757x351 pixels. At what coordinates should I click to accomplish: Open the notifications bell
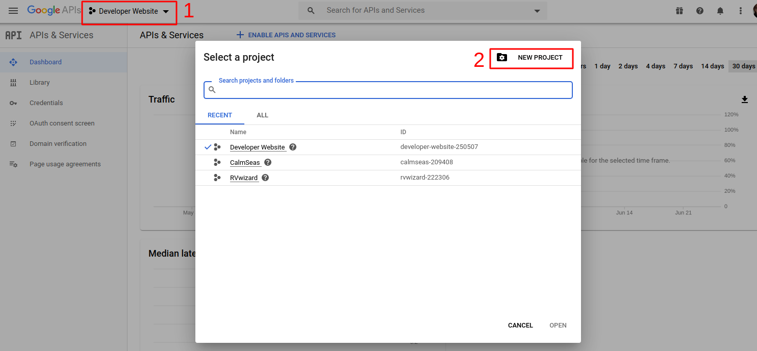pyautogui.click(x=720, y=11)
